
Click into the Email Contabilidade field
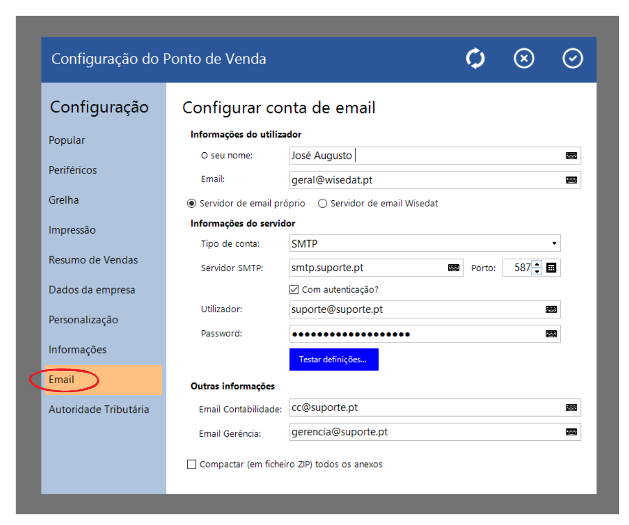pyautogui.click(x=424, y=407)
